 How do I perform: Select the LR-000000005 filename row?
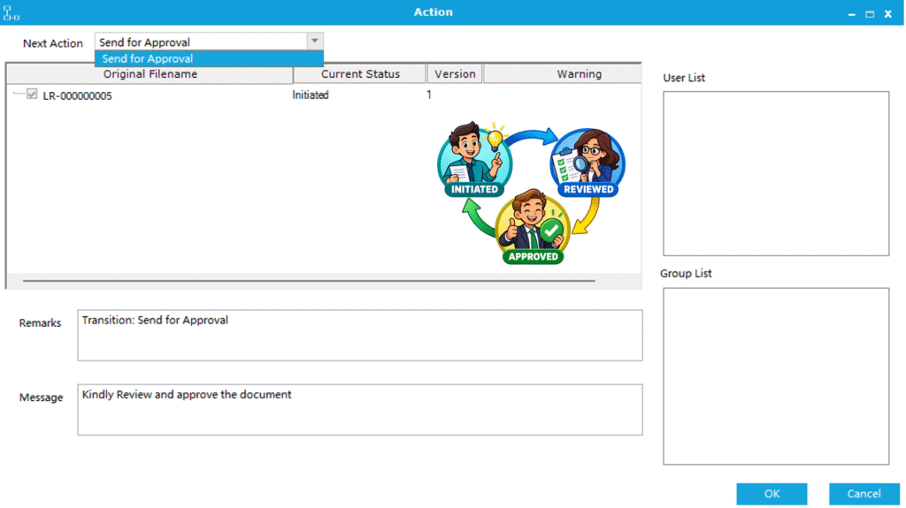[78, 95]
